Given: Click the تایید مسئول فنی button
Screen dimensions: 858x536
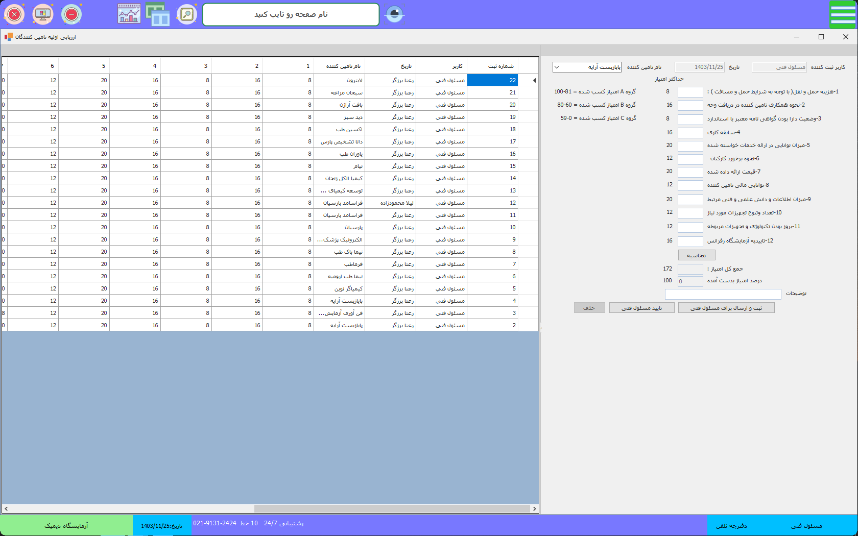Looking at the screenshot, I should [641, 308].
